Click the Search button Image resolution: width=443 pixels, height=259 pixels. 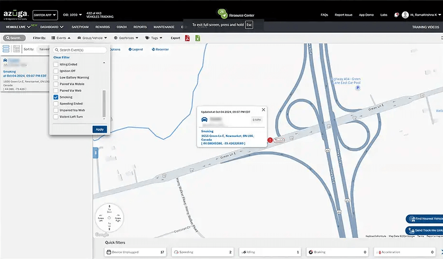click(x=14, y=38)
